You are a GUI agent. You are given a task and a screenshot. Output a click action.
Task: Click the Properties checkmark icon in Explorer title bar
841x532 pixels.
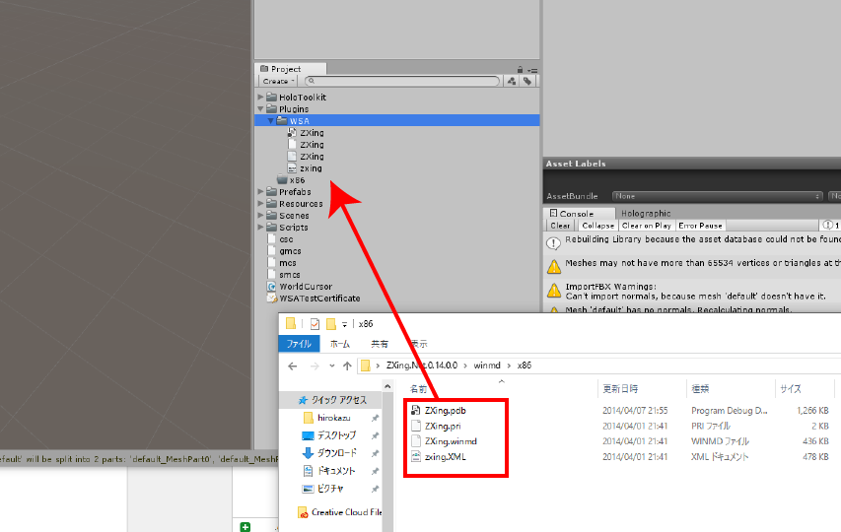[315, 324]
